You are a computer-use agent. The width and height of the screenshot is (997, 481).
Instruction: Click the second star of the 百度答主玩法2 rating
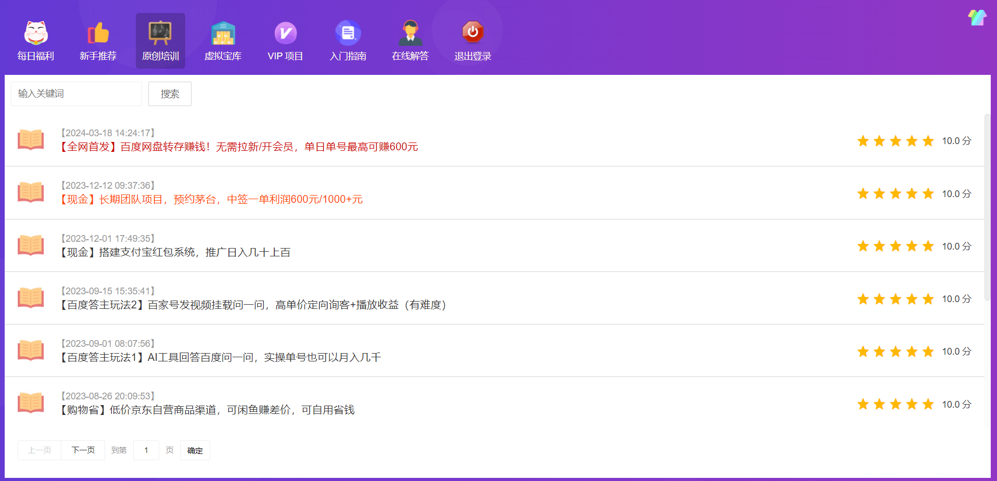pyautogui.click(x=879, y=299)
